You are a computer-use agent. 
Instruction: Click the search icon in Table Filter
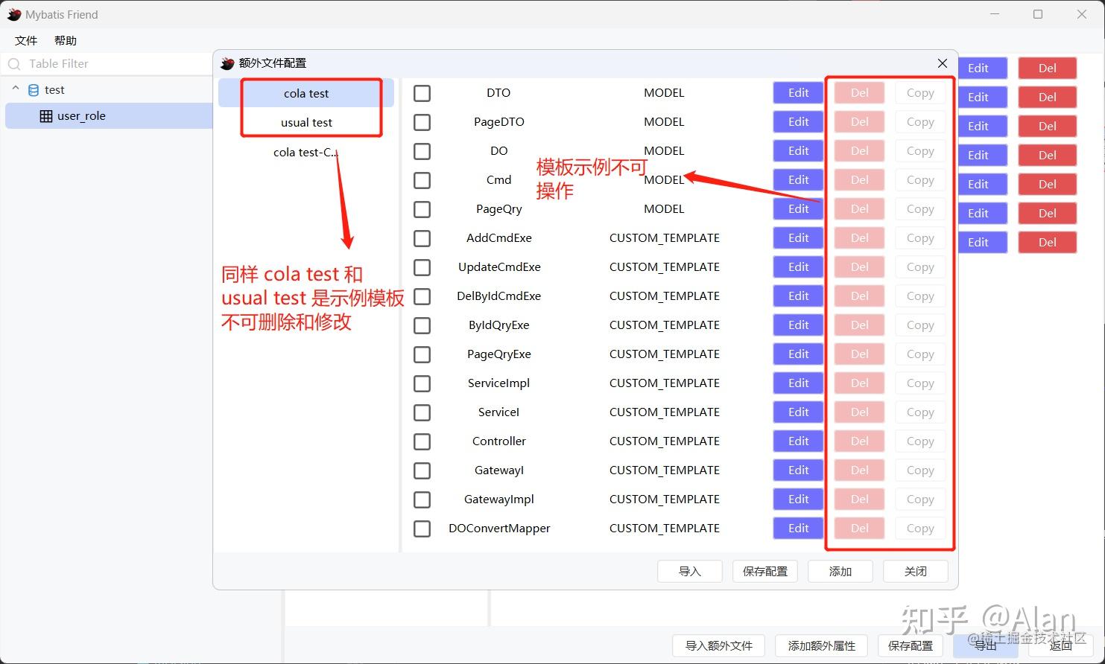[x=14, y=64]
